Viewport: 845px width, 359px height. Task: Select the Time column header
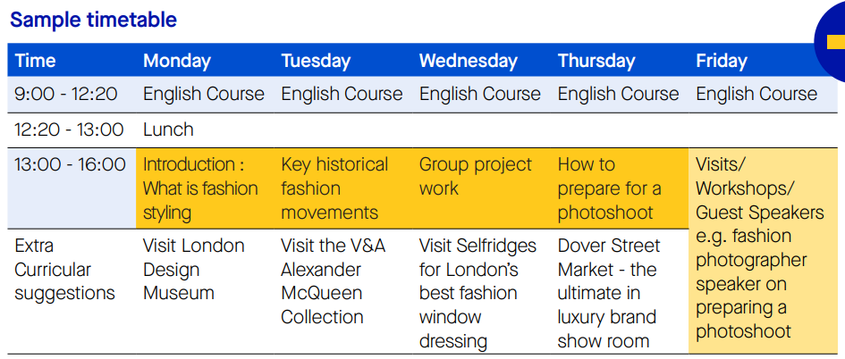click(35, 61)
